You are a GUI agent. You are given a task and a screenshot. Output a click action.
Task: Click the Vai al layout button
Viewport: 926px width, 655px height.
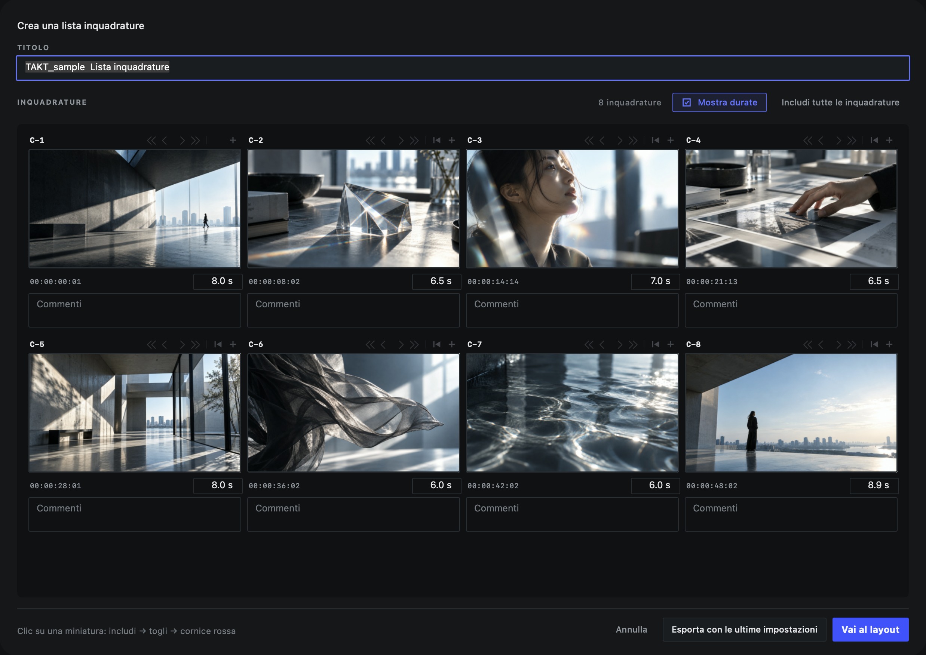(x=870, y=630)
